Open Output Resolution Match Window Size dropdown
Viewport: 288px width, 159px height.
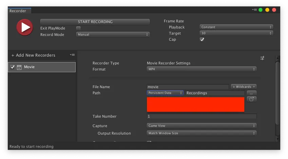pyautogui.click(x=201, y=133)
